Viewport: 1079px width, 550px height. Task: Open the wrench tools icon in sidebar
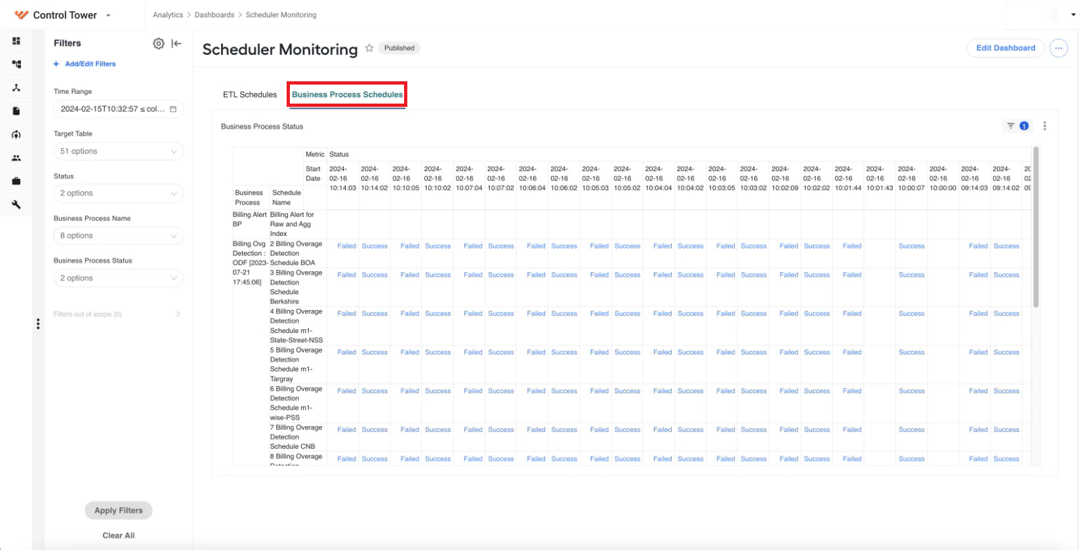(16, 205)
